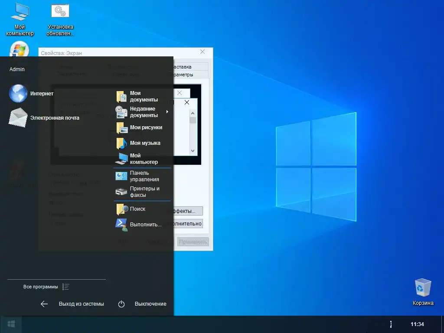Viewport: 444px width, 333px height.
Task: Click the taskbar clock 11:34
Action: pos(418,324)
